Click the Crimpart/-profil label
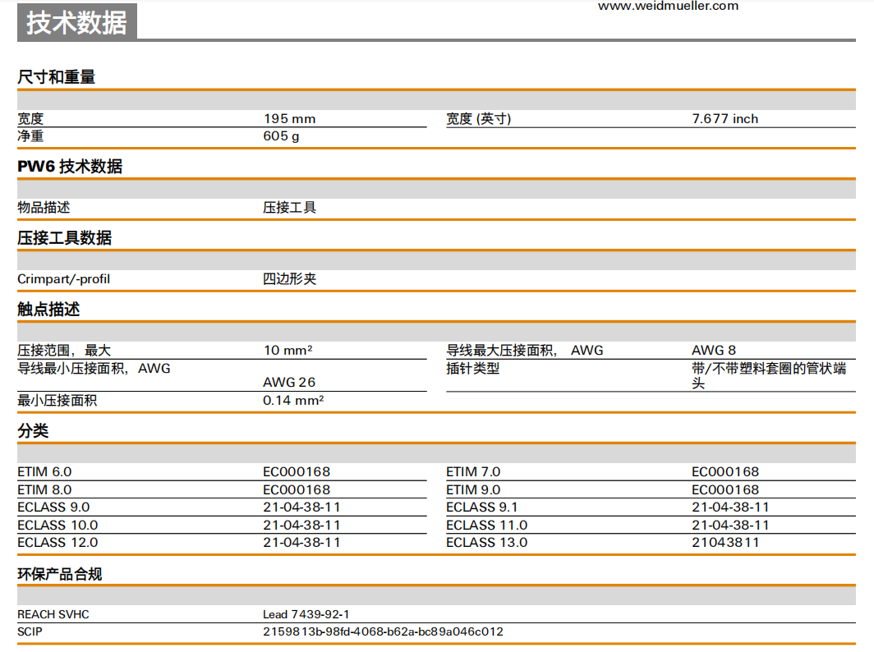This screenshot has width=874, height=652. 63,279
